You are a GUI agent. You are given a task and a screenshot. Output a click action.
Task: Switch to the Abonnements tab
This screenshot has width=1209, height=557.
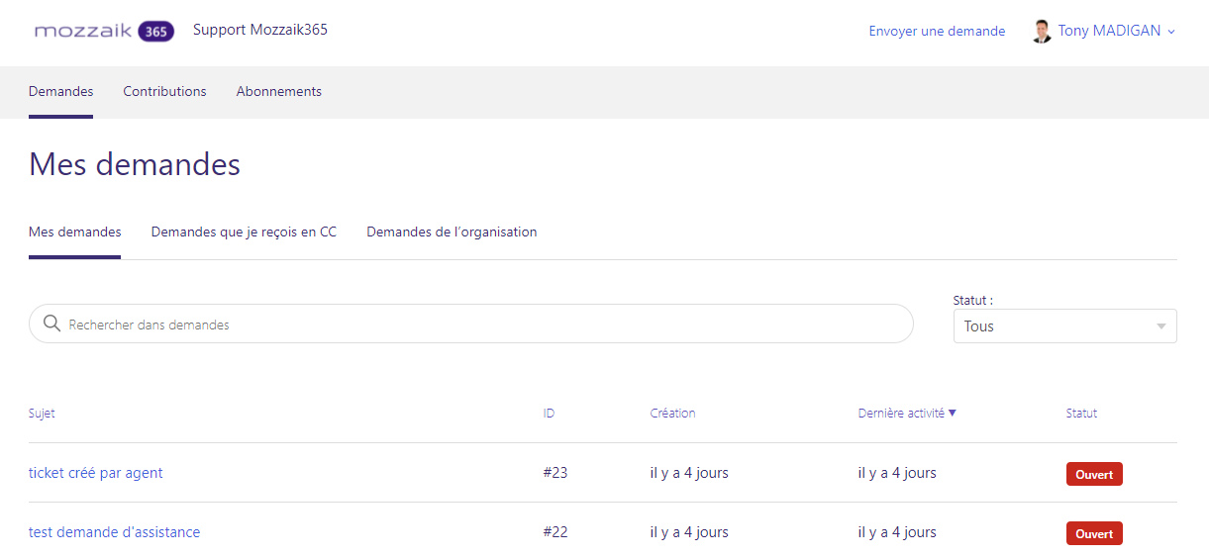point(278,91)
